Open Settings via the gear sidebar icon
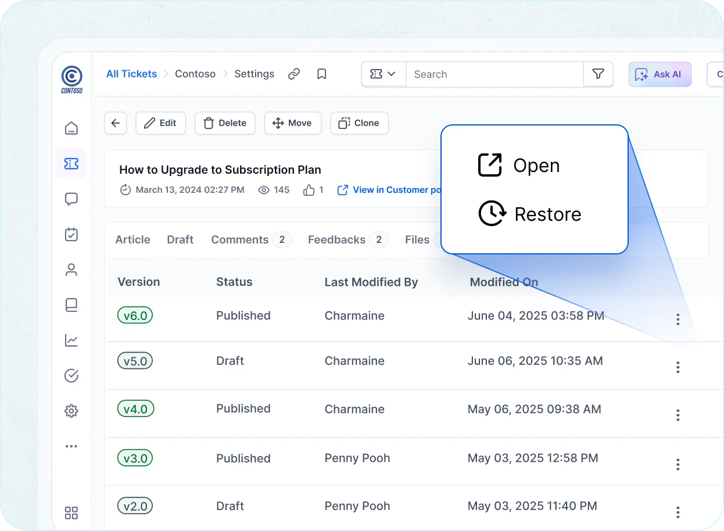 tap(71, 411)
